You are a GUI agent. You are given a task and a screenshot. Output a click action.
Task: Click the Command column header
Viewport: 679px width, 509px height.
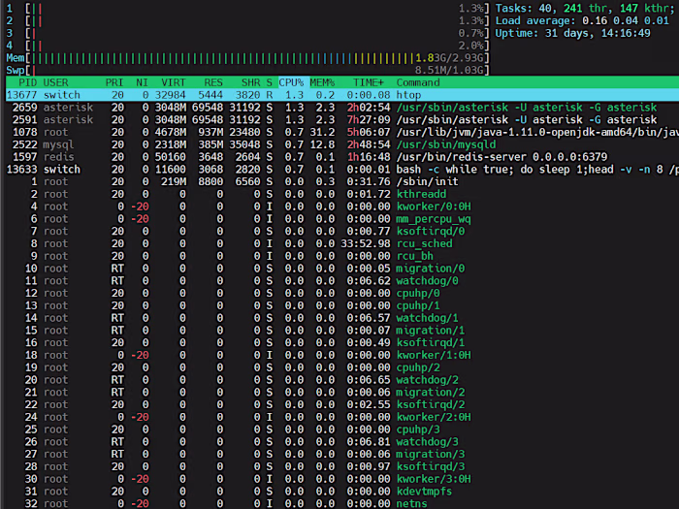click(418, 82)
